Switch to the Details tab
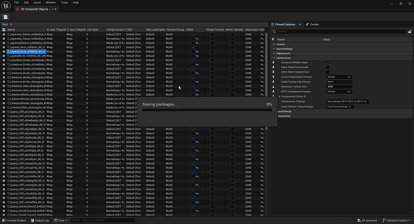The width and height of the screenshot is (414, 224). click(313, 24)
